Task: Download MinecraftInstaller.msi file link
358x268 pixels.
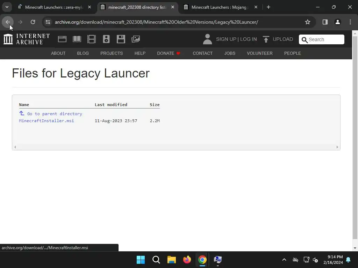Action: pos(46,121)
